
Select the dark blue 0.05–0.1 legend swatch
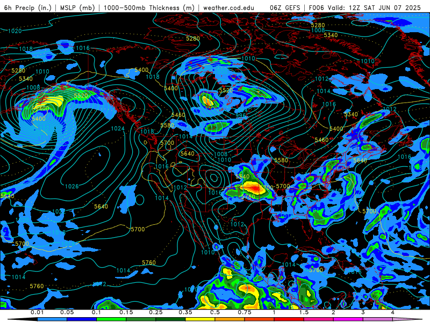coord(82,319)
